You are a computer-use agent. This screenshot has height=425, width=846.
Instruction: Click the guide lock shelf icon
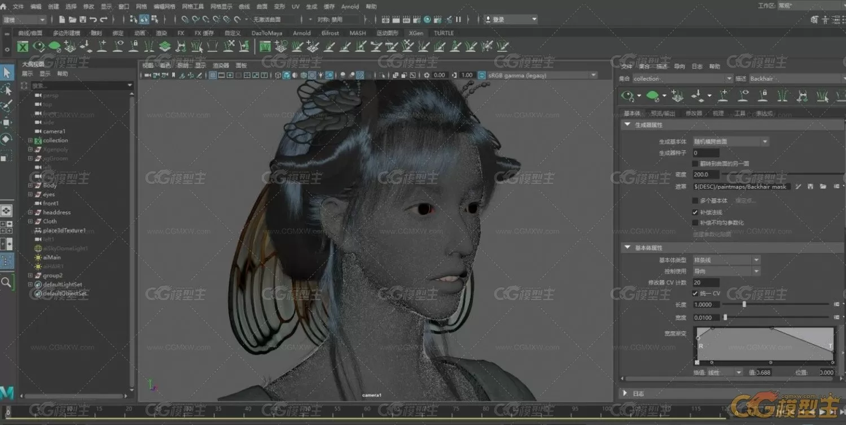click(134, 46)
